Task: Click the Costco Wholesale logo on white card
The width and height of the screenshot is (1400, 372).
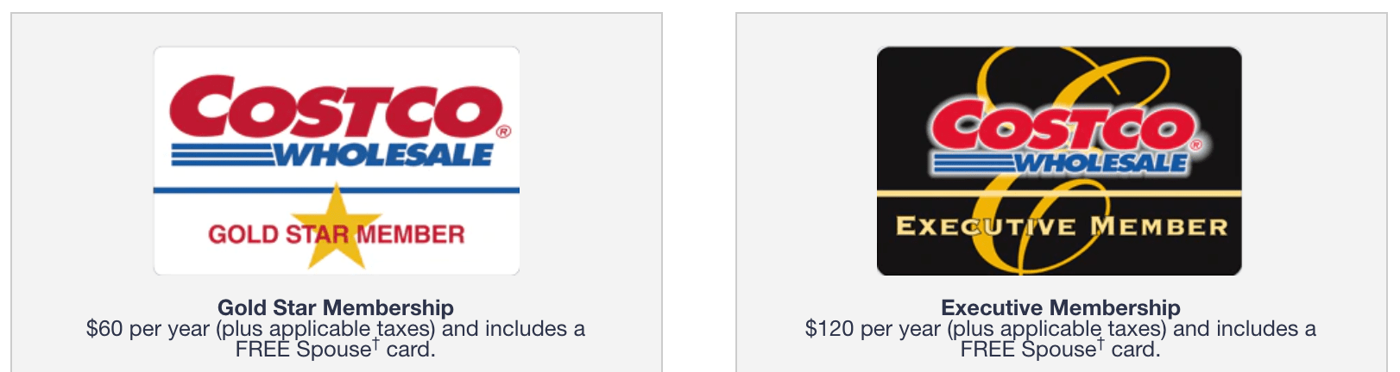Action: click(341, 121)
